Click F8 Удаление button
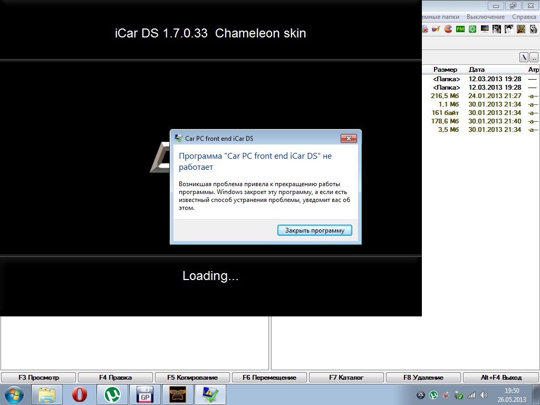 point(423,378)
